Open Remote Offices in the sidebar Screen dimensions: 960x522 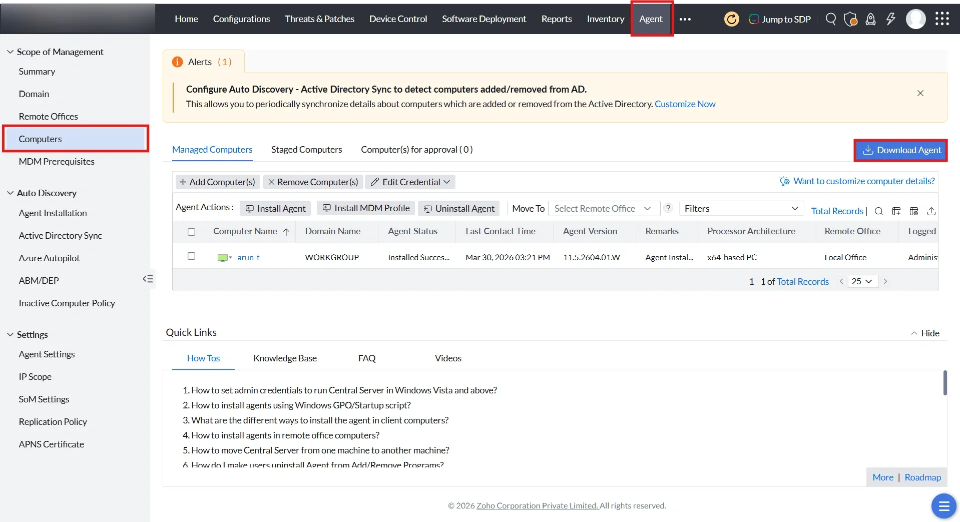[49, 116]
